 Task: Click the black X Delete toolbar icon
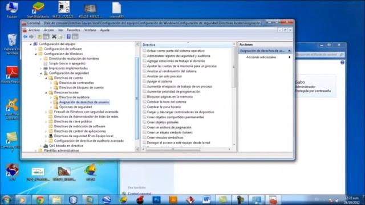click(x=54, y=36)
